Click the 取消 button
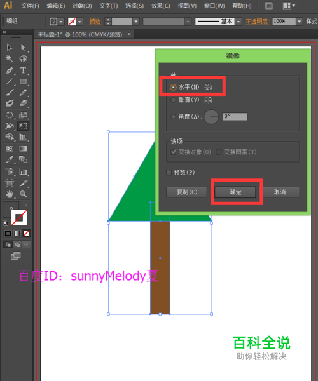Screen dimensions: 318x381 click(x=280, y=192)
